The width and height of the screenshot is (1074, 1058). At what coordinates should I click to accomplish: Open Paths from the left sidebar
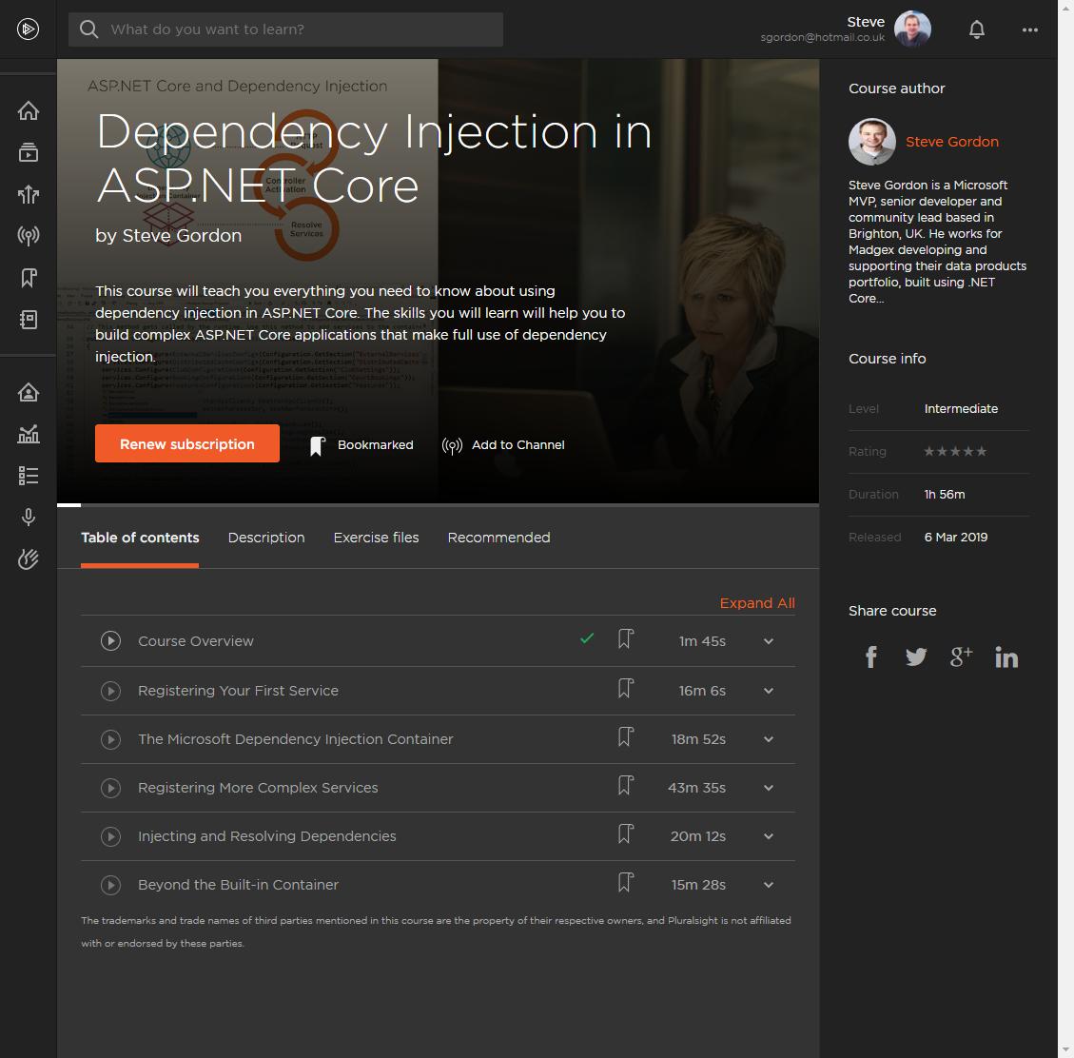[x=29, y=194]
